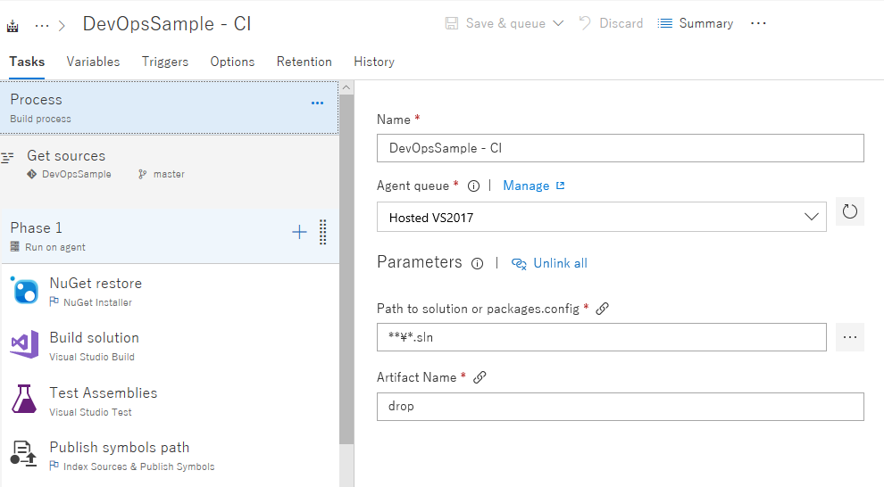The image size is (884, 487).
Task: Open the Save & queue dropdown arrow
Action: [558, 23]
